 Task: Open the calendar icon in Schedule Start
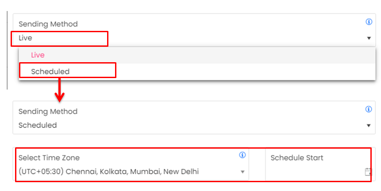(x=368, y=172)
